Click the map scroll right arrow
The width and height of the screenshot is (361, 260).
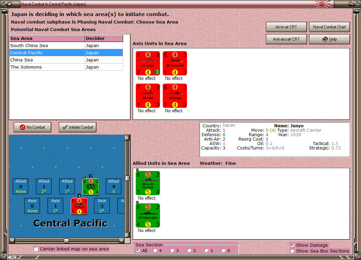[122, 241]
